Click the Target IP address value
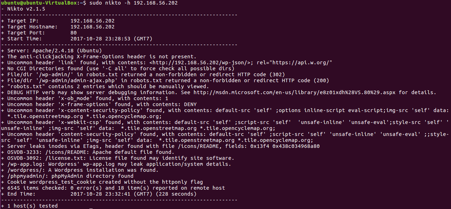This screenshot has height=209, width=451. tap(93, 21)
